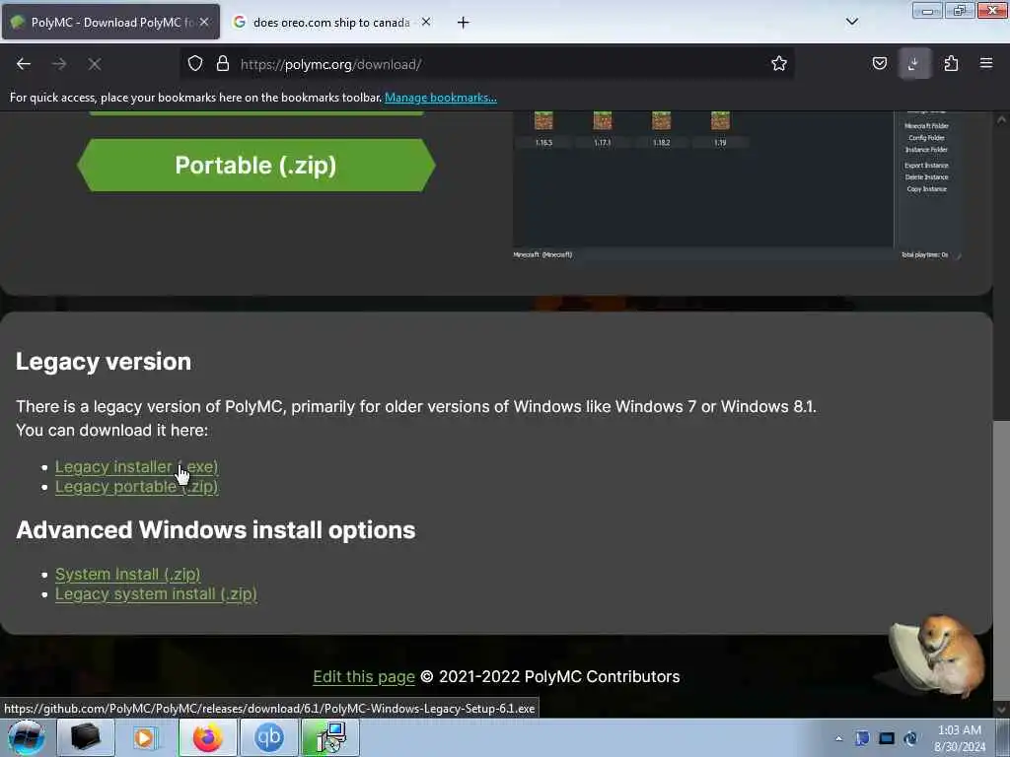
Task: Launch media player from taskbar
Action: (x=146, y=737)
